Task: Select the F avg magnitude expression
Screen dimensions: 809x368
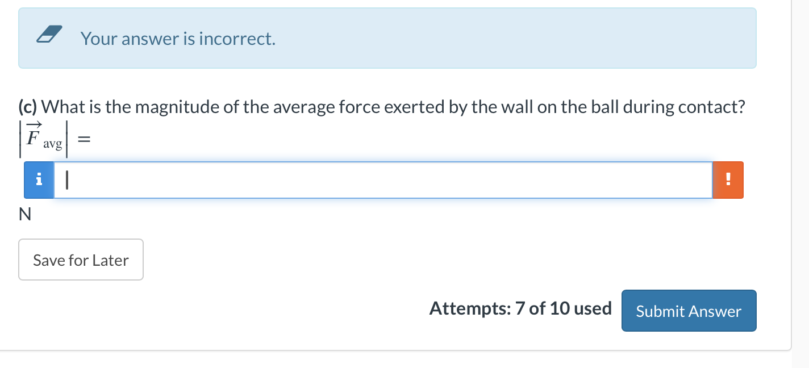Action: click(x=41, y=137)
